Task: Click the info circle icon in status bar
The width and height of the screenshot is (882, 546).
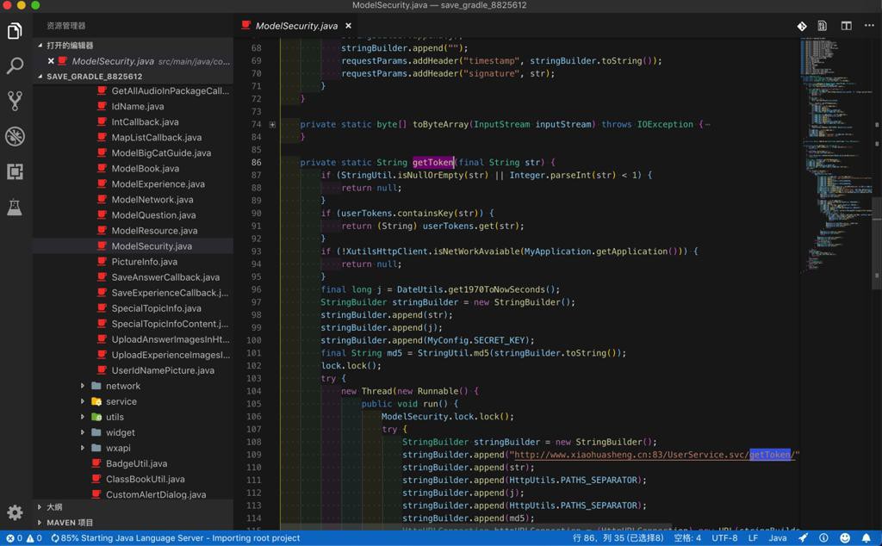Action: point(823,538)
